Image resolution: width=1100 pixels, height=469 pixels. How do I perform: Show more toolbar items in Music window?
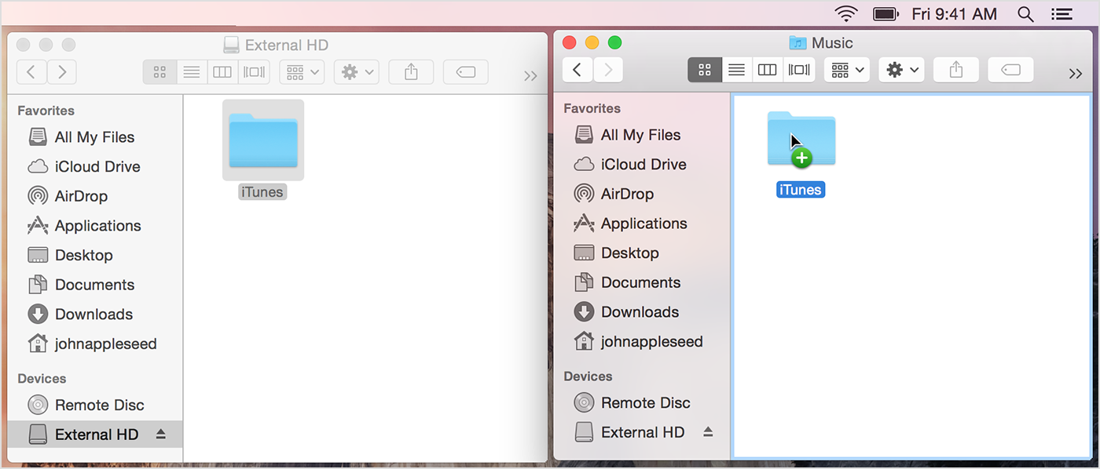point(1076,73)
